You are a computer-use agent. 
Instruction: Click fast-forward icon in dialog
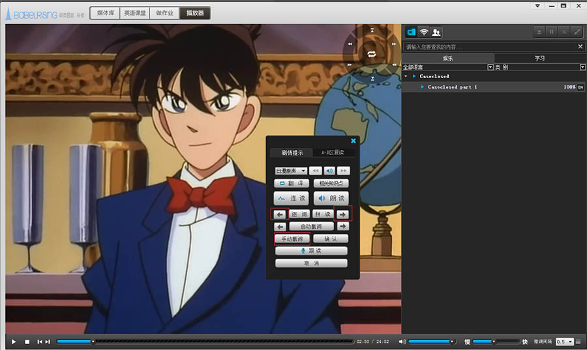coord(343,171)
